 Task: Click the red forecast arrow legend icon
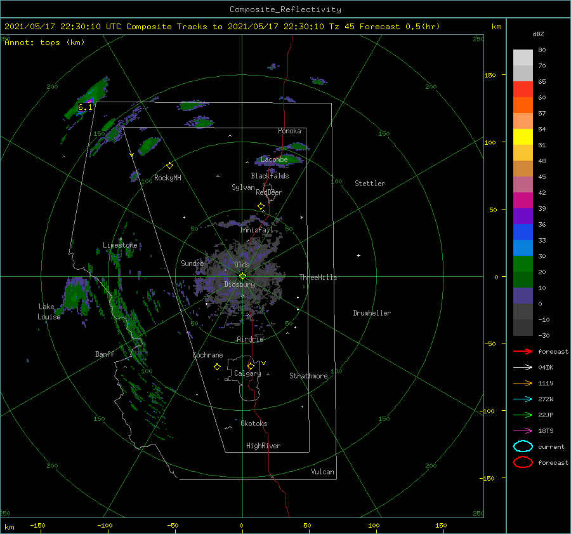523,351
